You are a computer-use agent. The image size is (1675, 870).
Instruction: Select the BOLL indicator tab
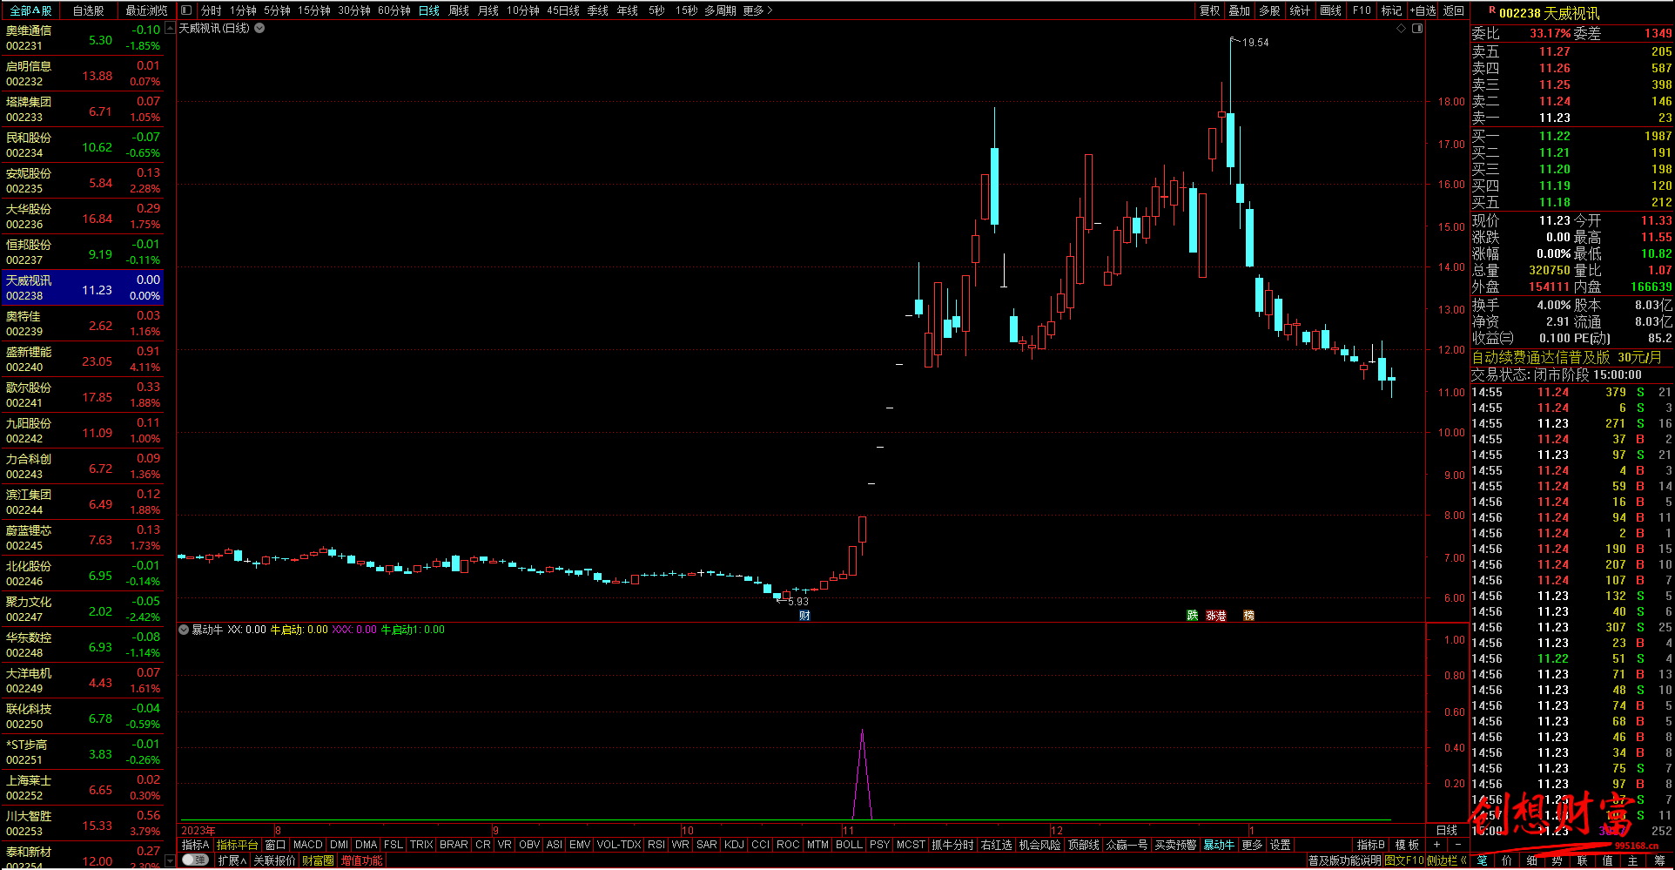[849, 845]
